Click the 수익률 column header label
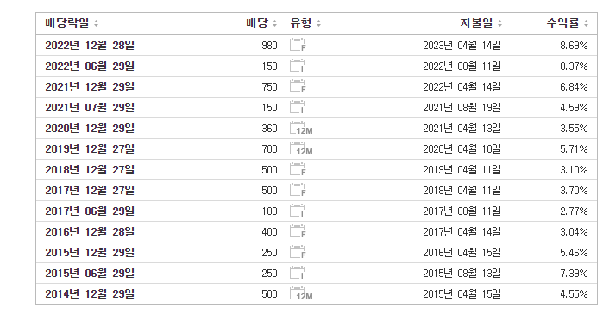The width and height of the screenshot is (603, 321). click(563, 23)
